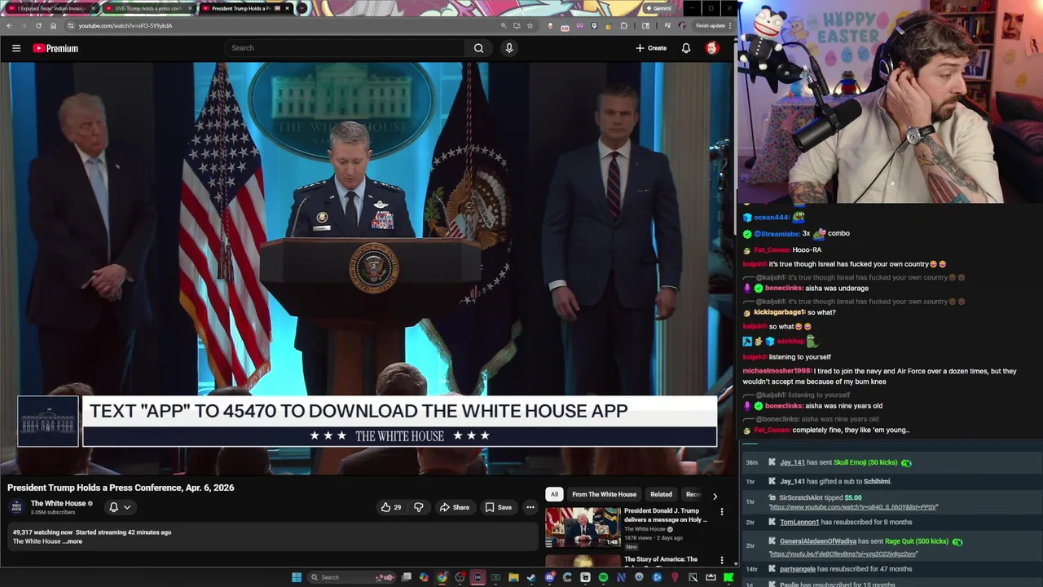The height and width of the screenshot is (587, 1043).
Task: Go back in browser history
Action: coord(9,25)
